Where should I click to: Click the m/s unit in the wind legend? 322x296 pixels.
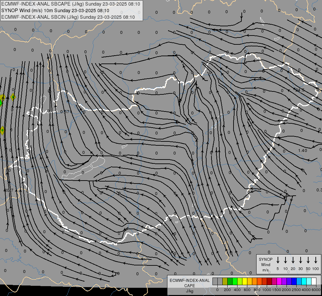pos(265,270)
